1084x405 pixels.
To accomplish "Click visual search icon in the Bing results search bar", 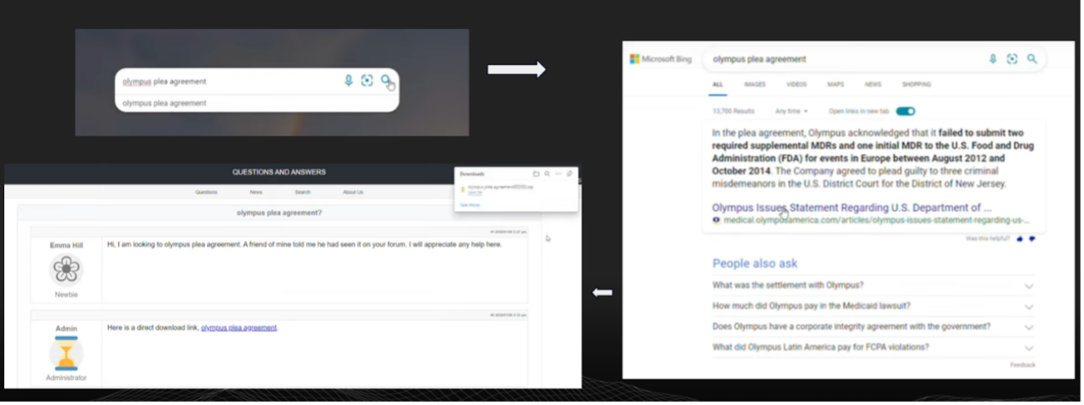I will (1012, 59).
